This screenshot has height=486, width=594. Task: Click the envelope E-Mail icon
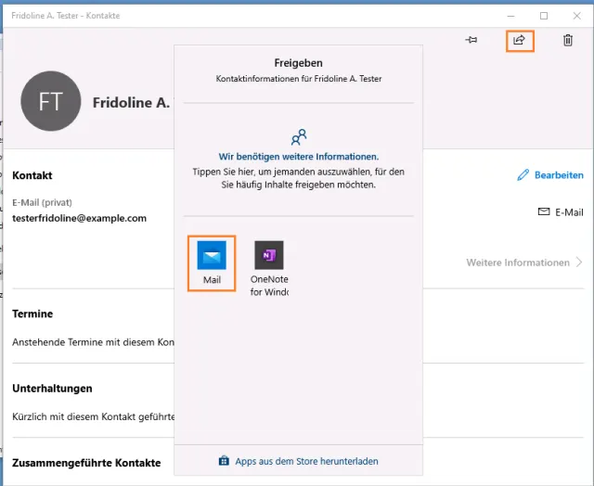coord(544,211)
